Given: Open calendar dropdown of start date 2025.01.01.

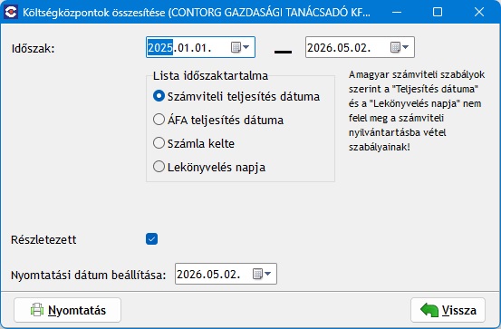Looking at the screenshot, I should click(240, 47).
